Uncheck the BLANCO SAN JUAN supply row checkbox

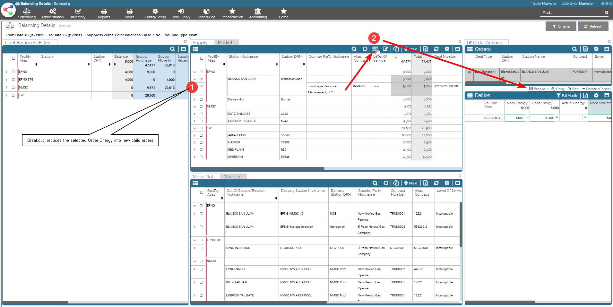click(x=201, y=79)
